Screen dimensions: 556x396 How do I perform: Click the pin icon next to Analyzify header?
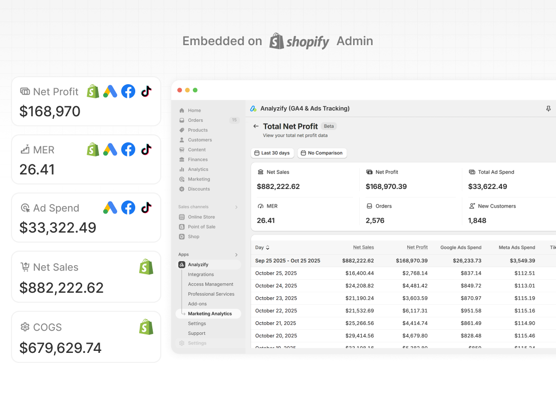pyautogui.click(x=548, y=108)
